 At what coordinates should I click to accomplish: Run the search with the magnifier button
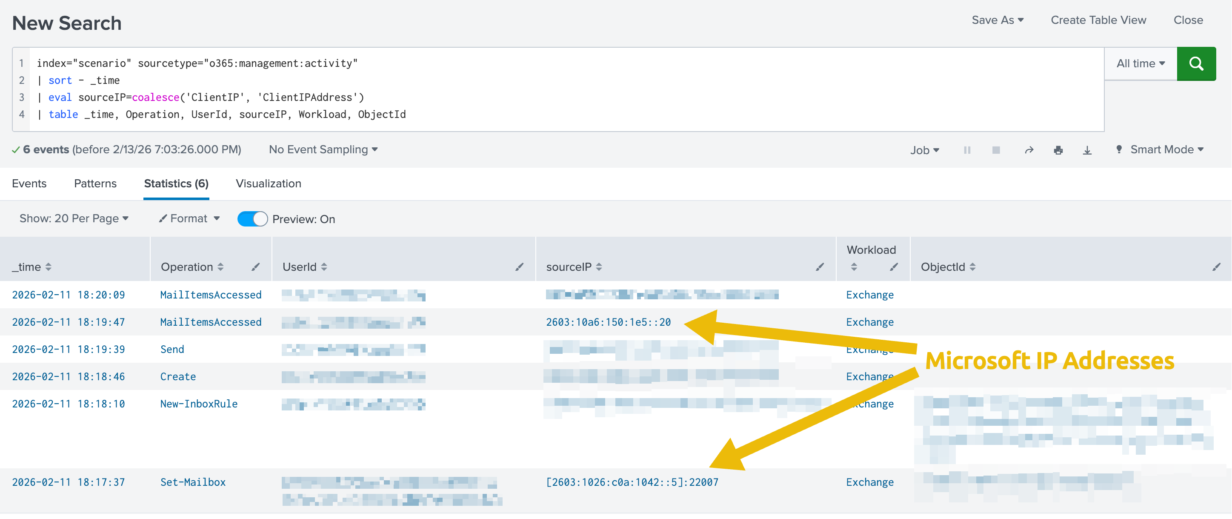pyautogui.click(x=1196, y=63)
